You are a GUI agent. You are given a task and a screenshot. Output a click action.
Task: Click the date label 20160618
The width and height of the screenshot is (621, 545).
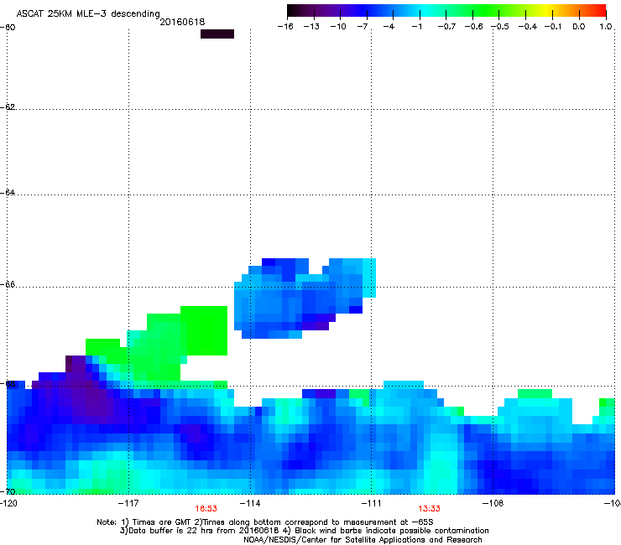[182, 22]
